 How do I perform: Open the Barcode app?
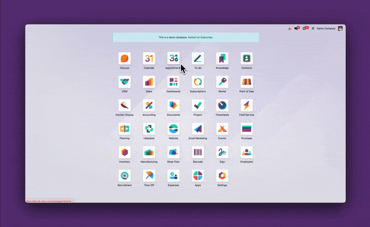coord(197,153)
